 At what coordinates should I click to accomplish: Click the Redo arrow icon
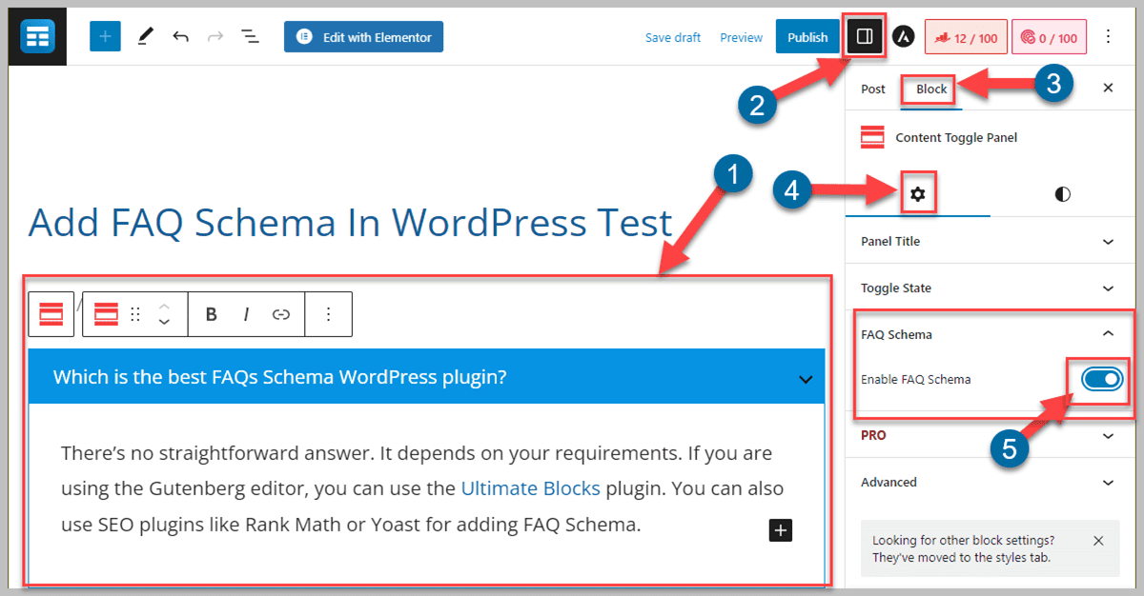coord(216,35)
